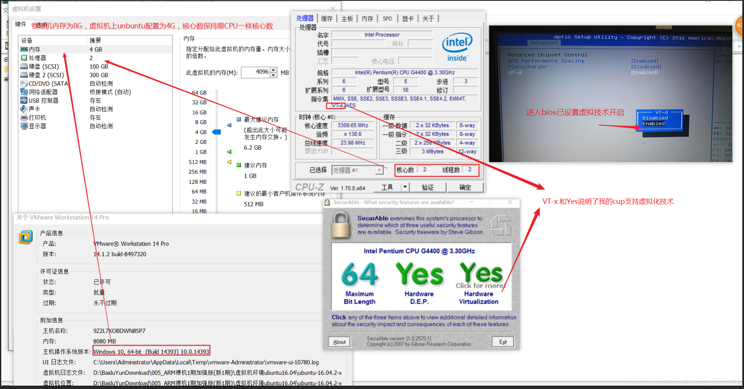The width and height of the screenshot is (744, 389).
Task: Select GPU Performance Scaling in BIOS
Action: click(x=546, y=61)
